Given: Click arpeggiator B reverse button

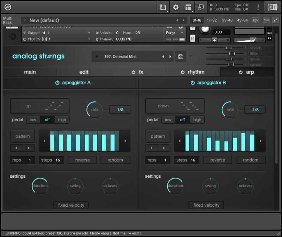Looking at the screenshot, I should (x=217, y=160).
